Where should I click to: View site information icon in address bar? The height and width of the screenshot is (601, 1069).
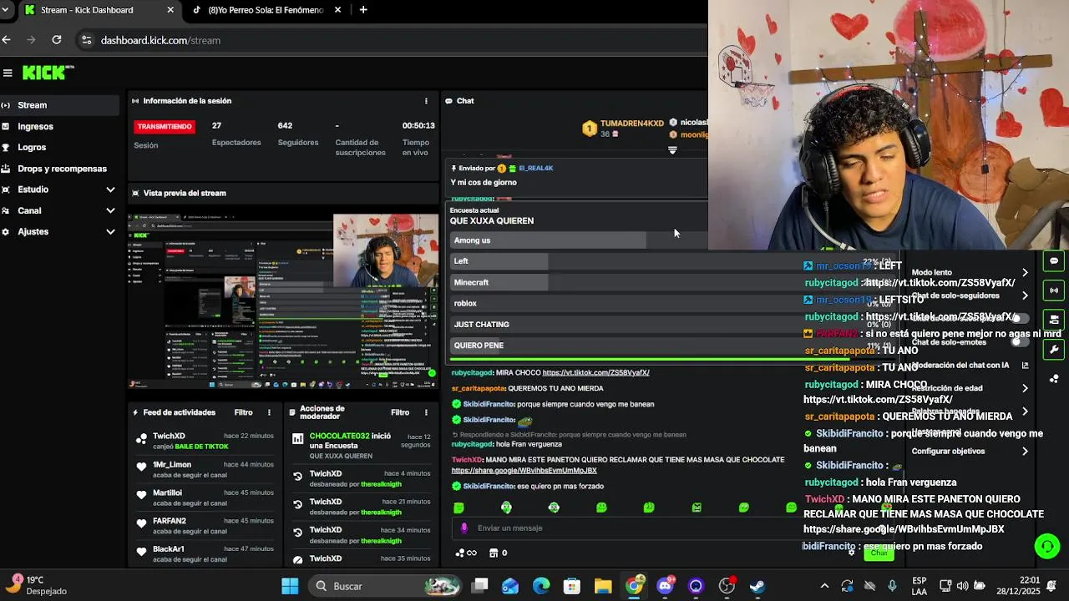click(x=86, y=39)
